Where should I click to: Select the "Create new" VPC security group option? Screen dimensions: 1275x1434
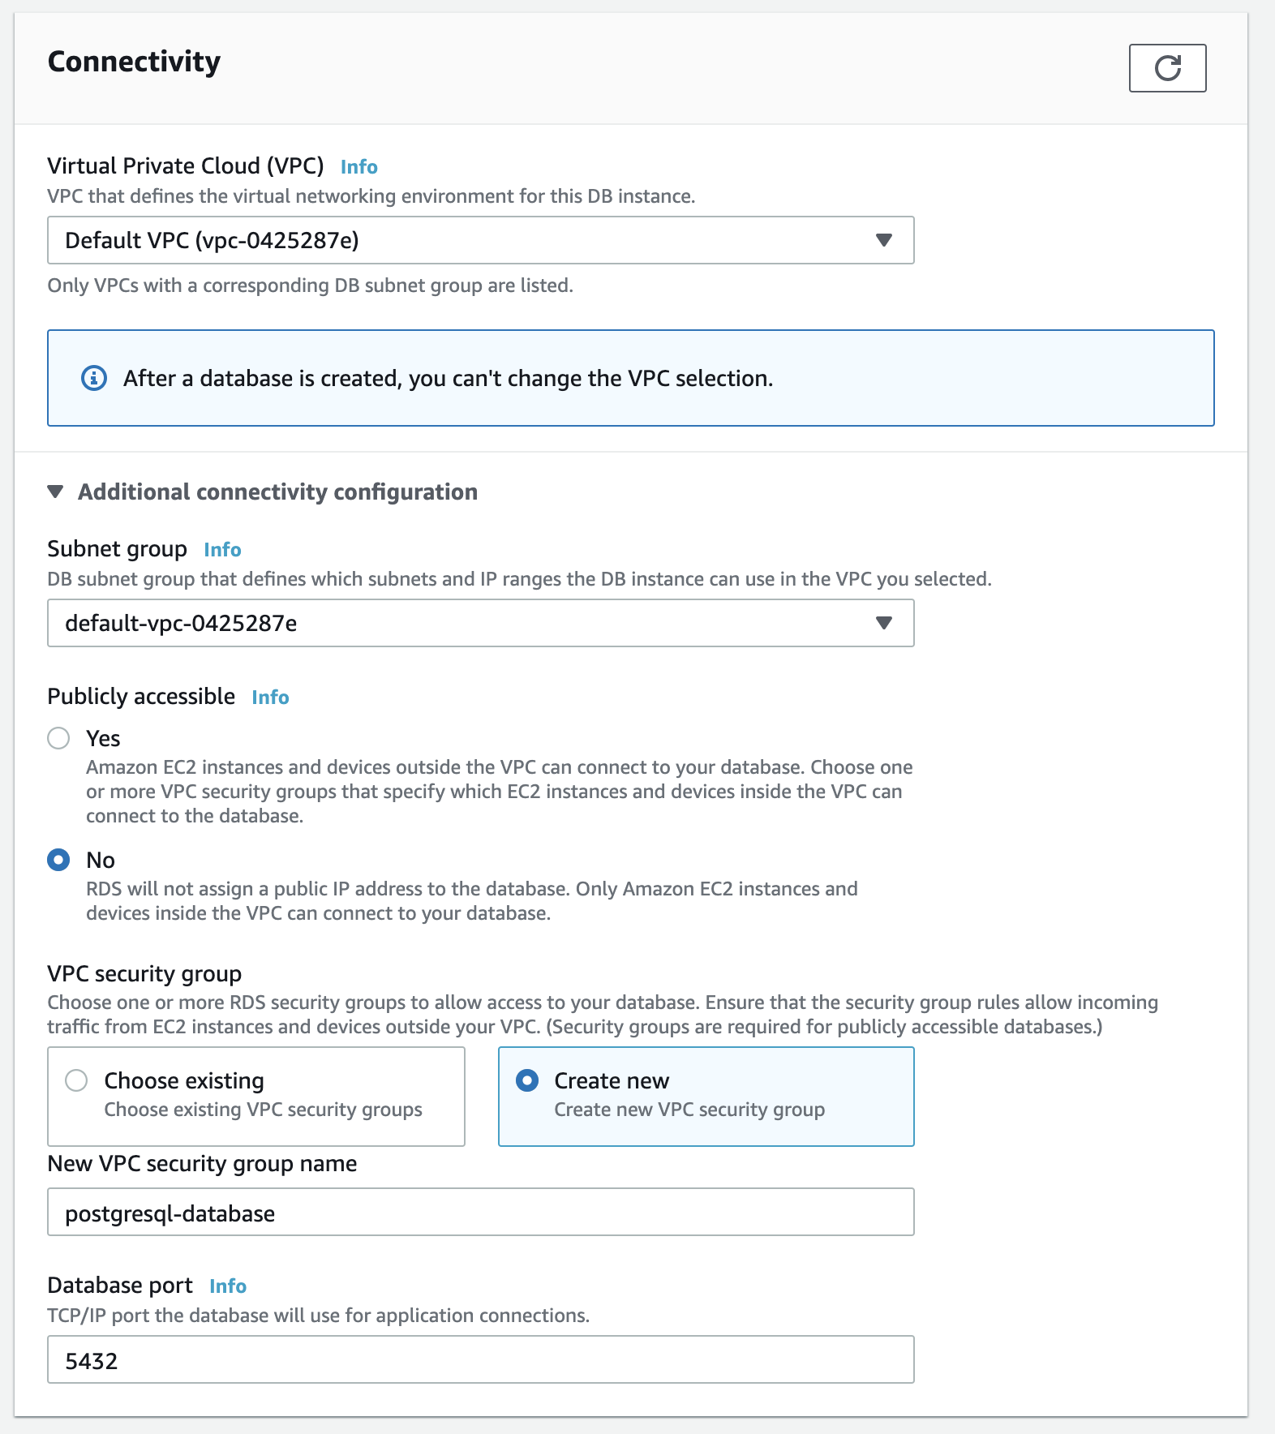pos(528,1081)
